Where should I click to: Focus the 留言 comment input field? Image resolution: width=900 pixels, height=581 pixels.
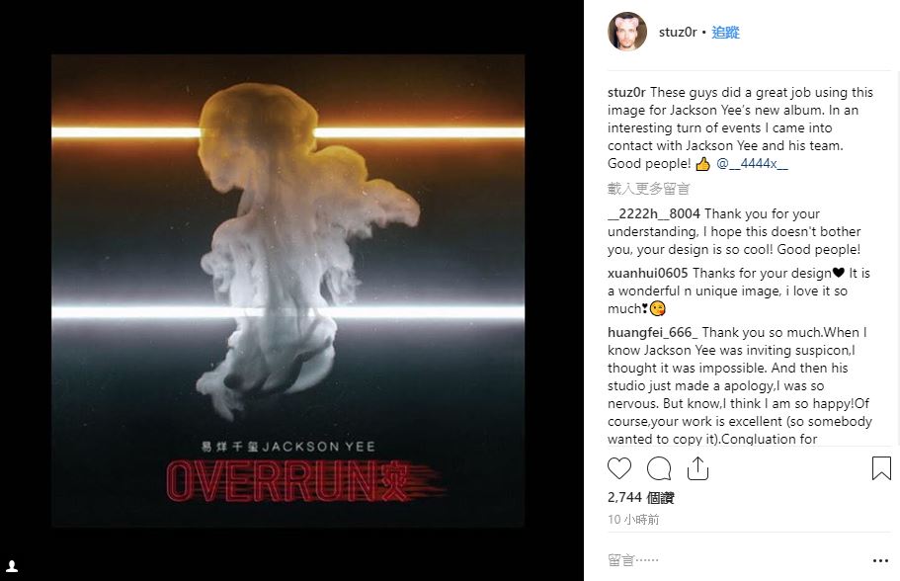tap(735, 560)
